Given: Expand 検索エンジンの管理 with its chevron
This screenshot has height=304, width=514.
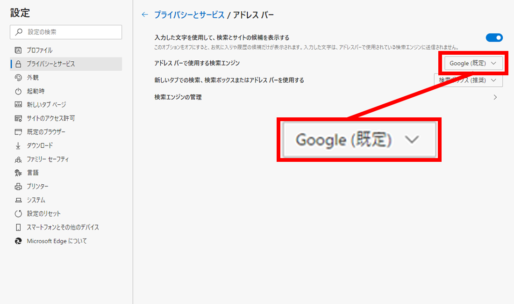Looking at the screenshot, I should [495, 97].
